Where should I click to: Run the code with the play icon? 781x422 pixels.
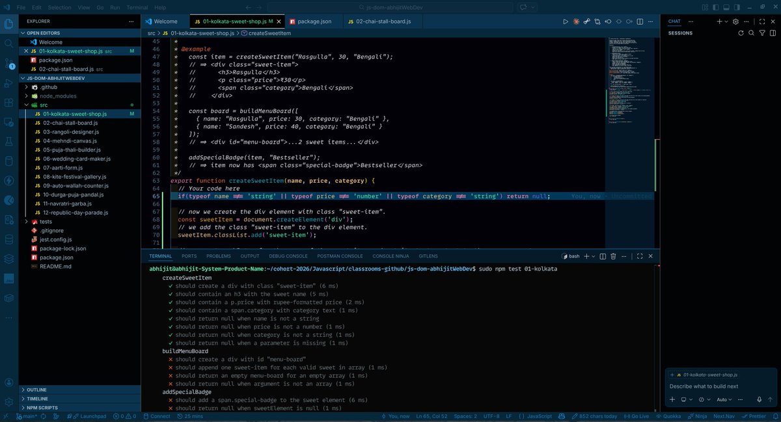[x=566, y=21]
